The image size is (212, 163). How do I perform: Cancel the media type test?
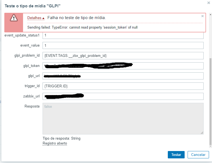click(198, 155)
